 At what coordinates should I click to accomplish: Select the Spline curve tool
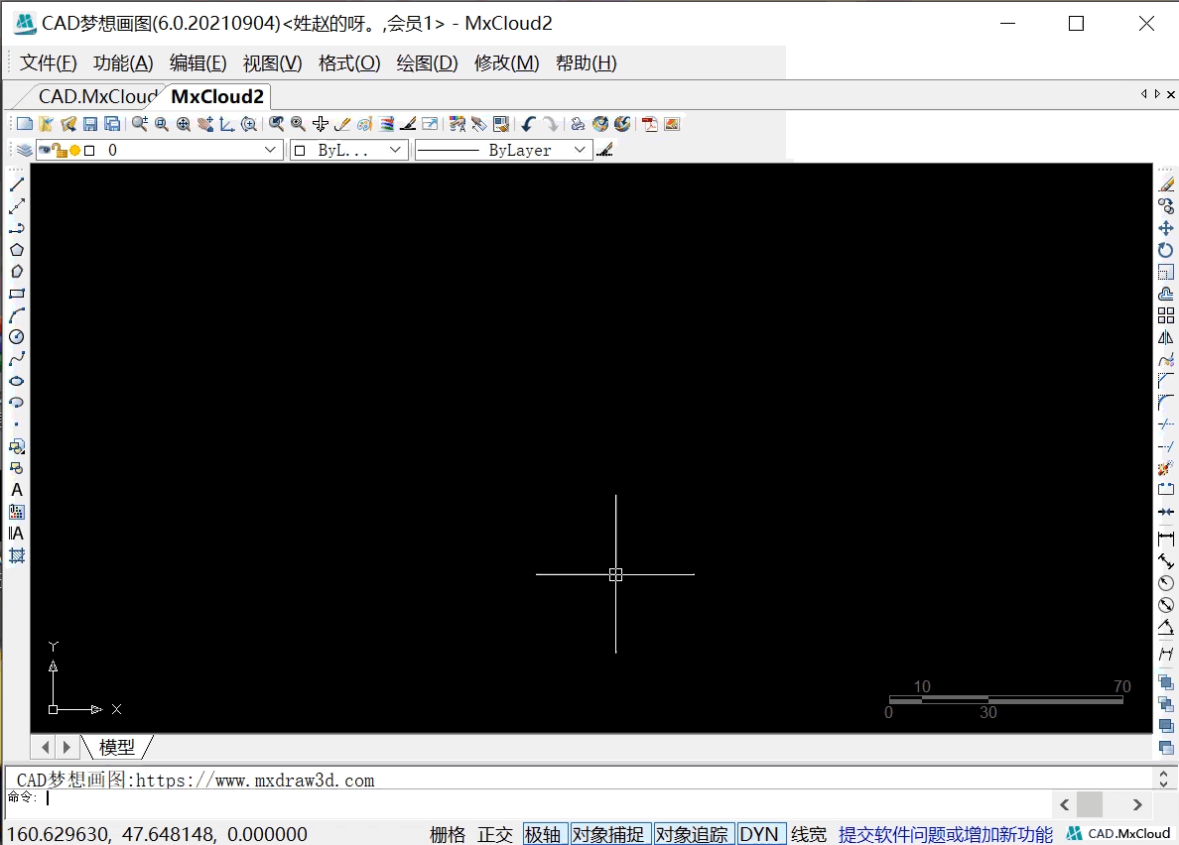tap(17, 358)
